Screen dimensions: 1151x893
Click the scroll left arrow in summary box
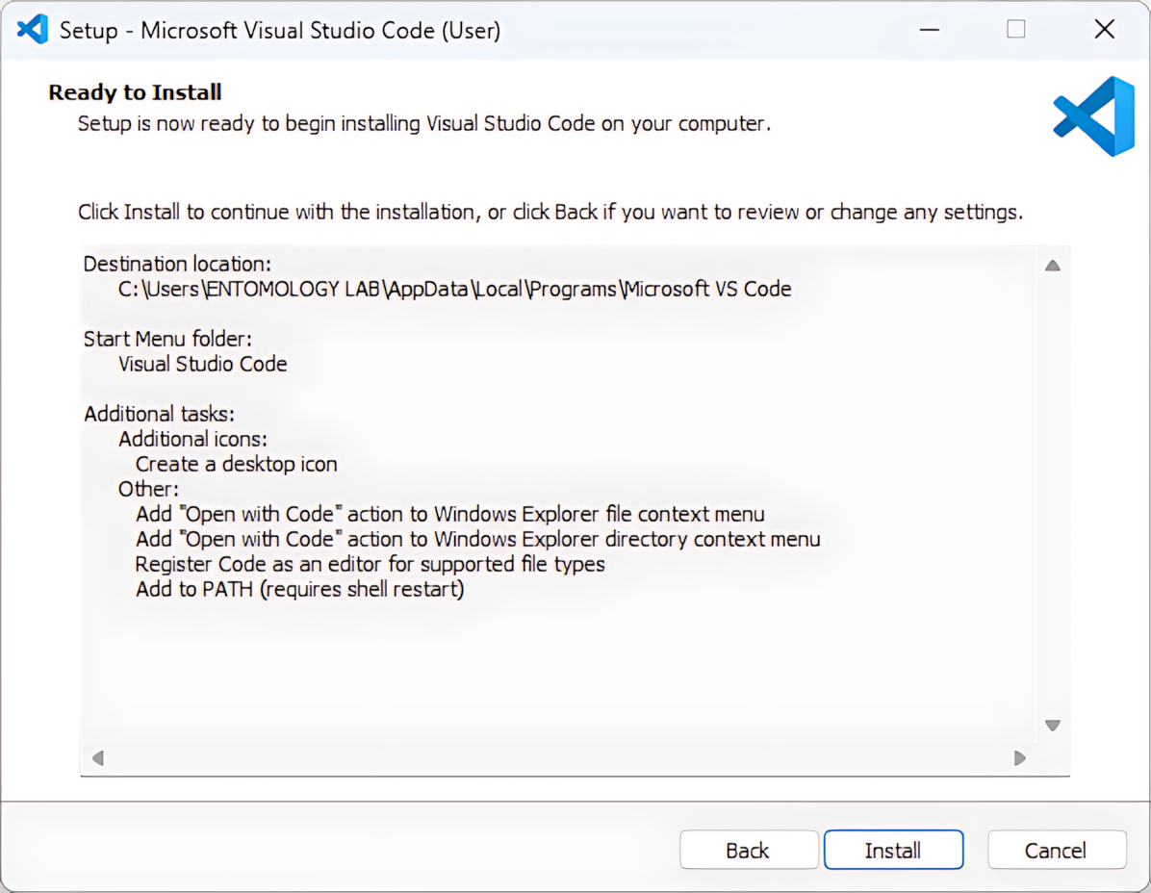[x=98, y=758]
